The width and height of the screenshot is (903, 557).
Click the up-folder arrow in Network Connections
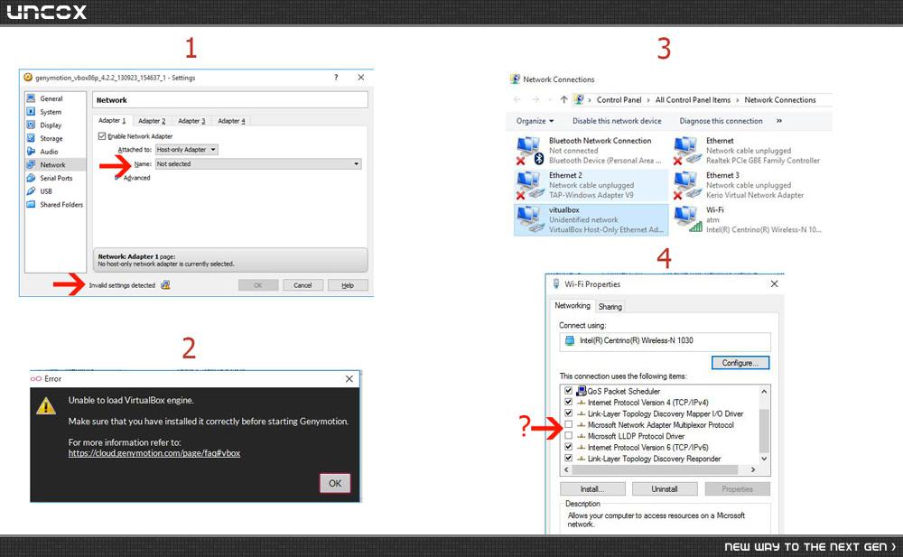[563, 99]
